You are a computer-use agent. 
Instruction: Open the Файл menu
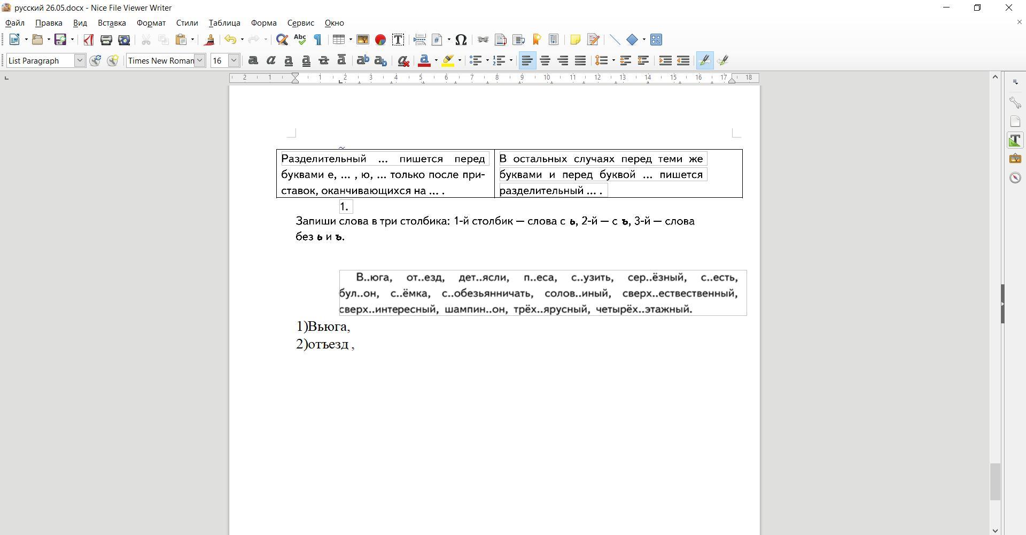[x=15, y=23]
